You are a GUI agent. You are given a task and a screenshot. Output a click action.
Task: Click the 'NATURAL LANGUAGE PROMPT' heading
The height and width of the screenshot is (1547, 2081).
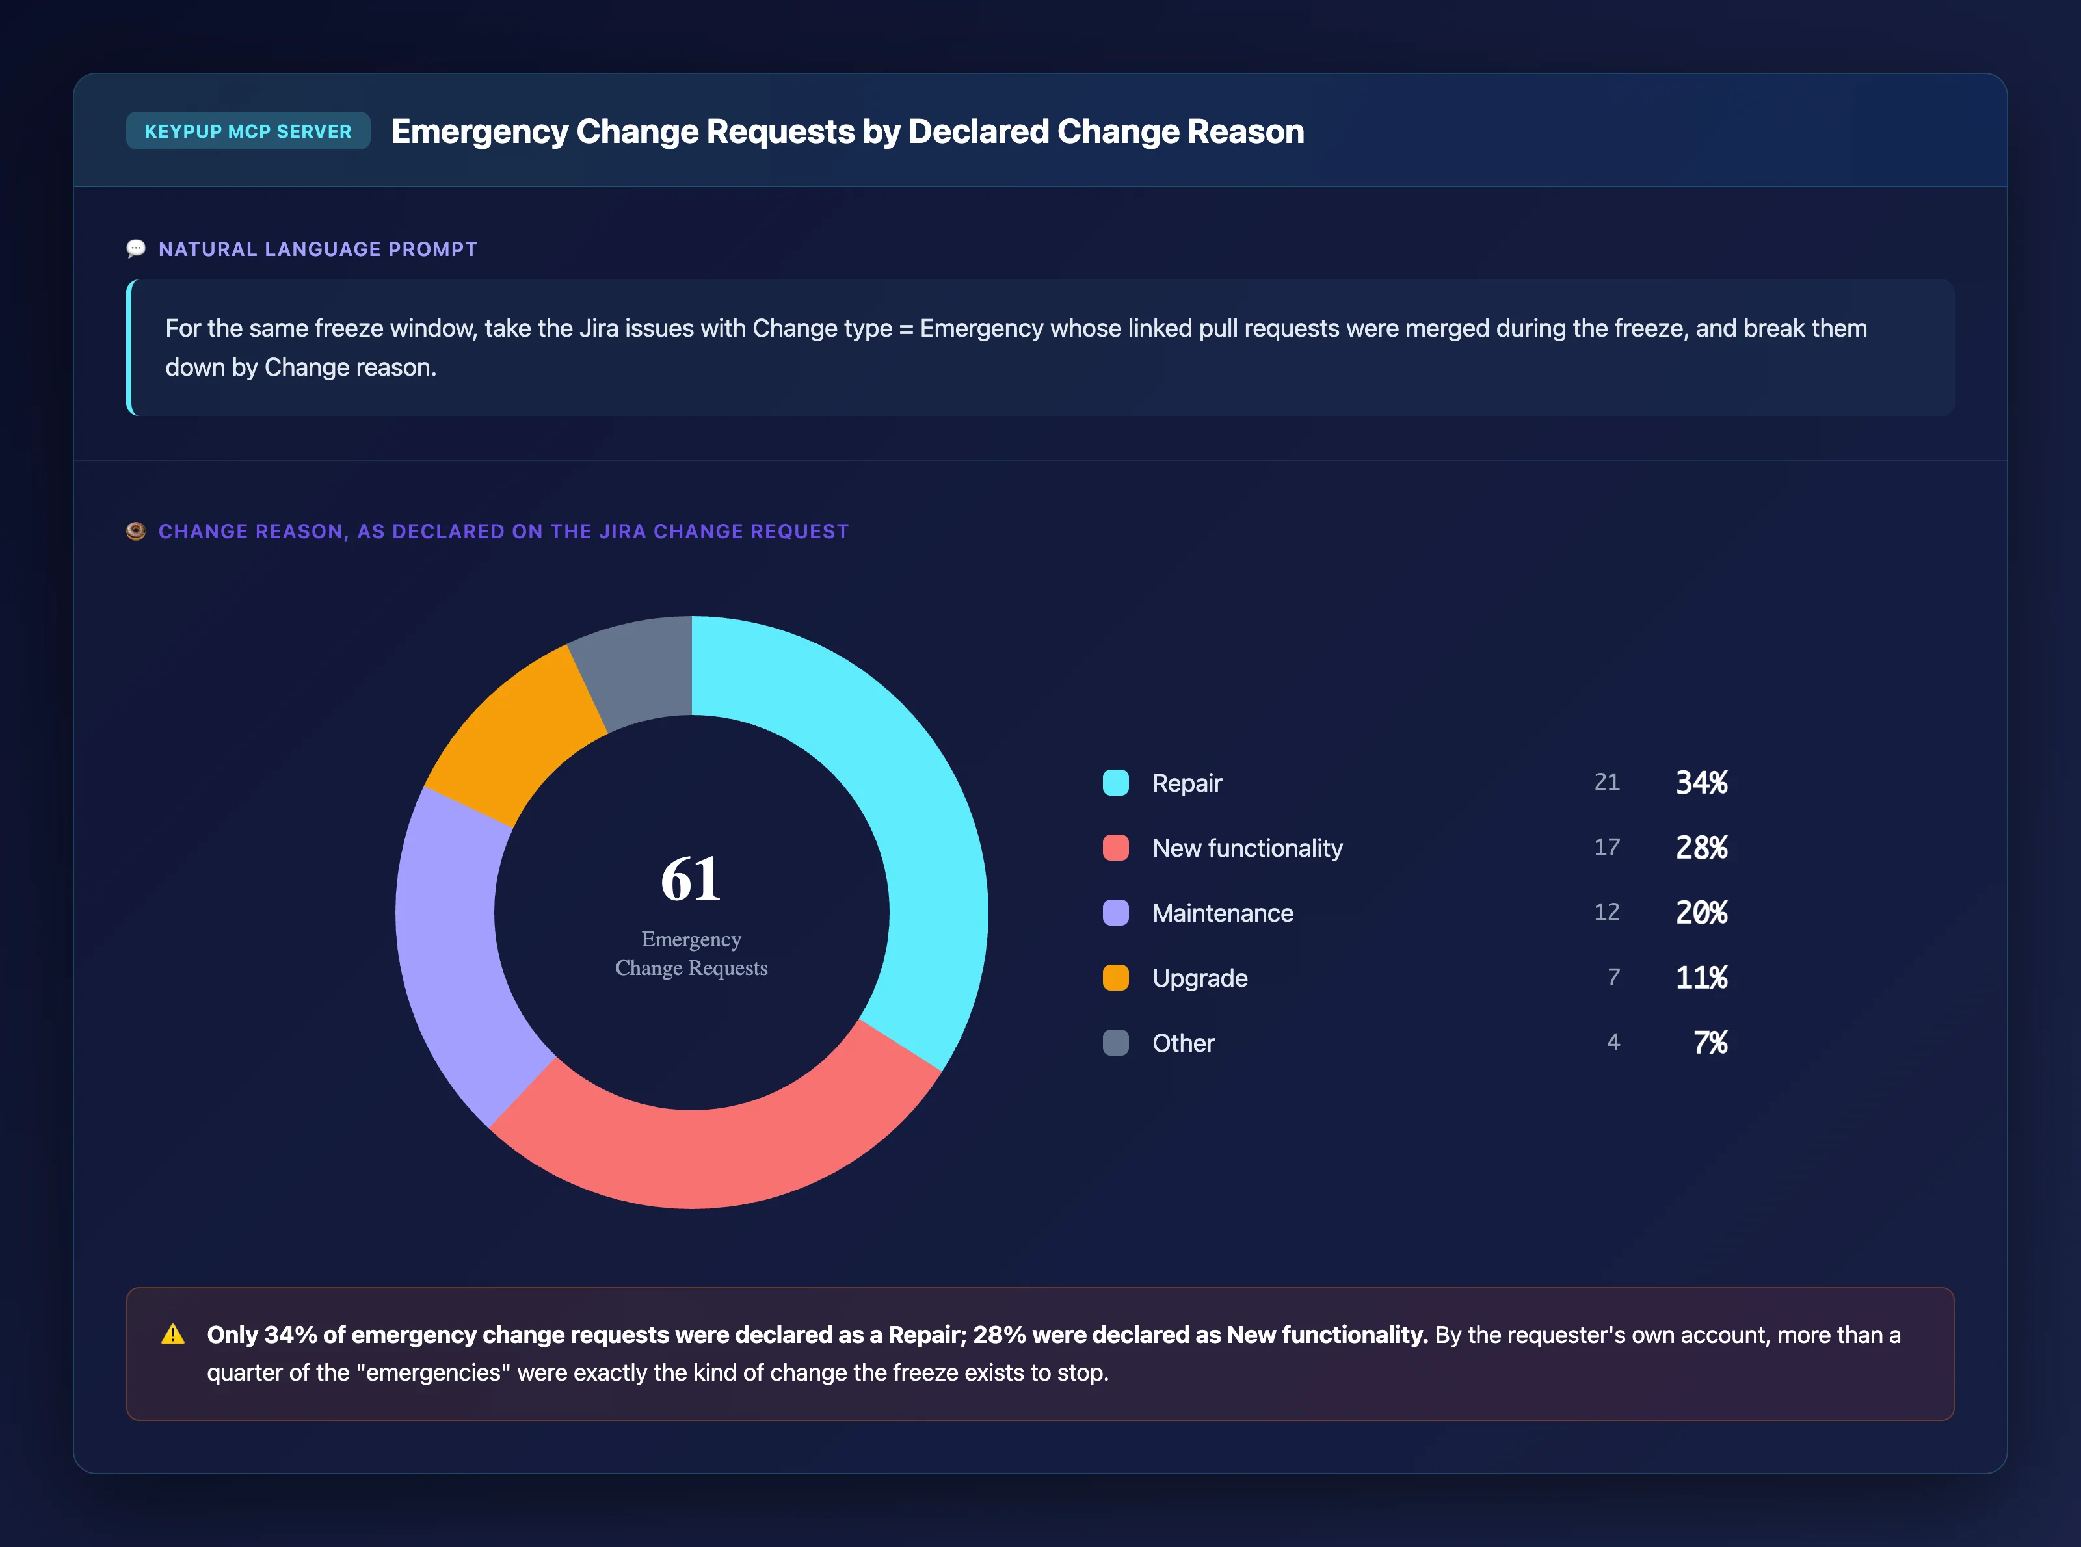tap(317, 249)
